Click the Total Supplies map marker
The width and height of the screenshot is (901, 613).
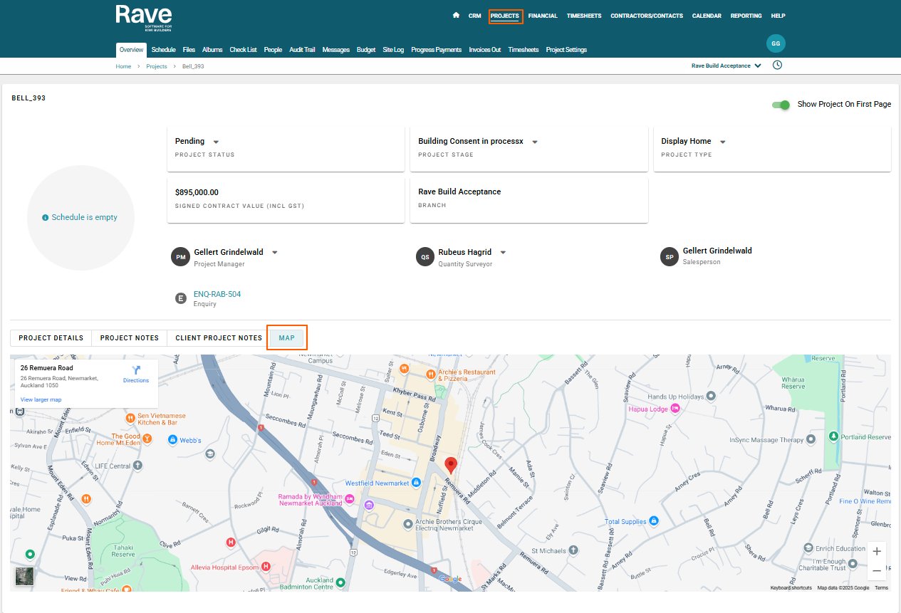pyautogui.click(x=654, y=521)
